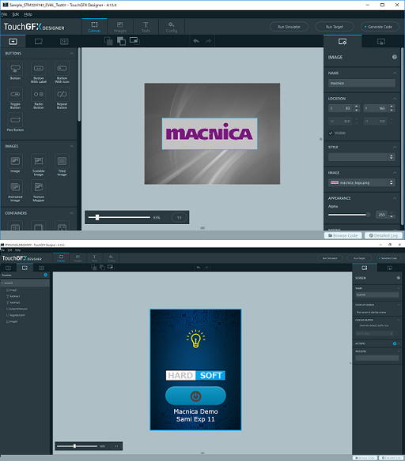The width and height of the screenshot is (405, 461).
Task: Toggle the Visible checkbox
Action: point(331,133)
